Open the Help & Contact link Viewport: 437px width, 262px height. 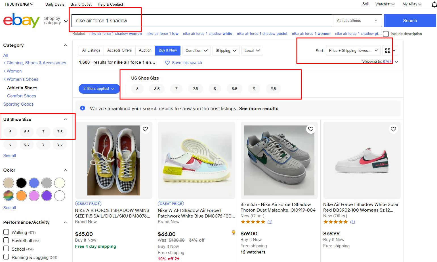(110, 4)
